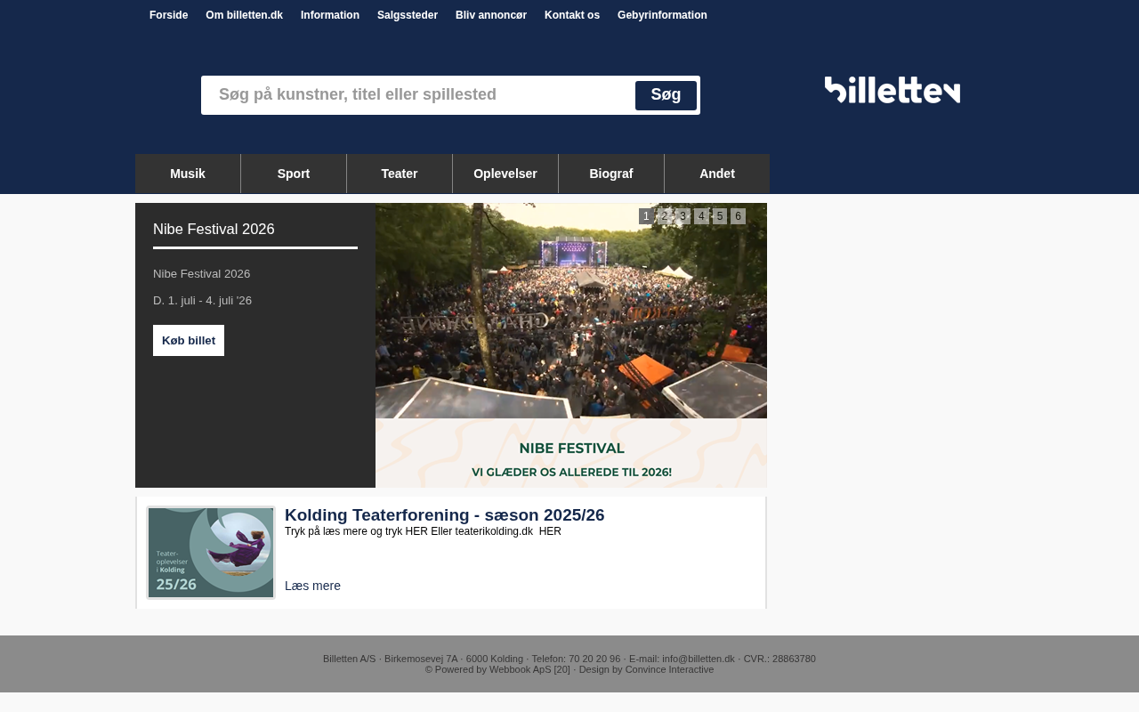Follow the Læs mere link
The height and width of the screenshot is (712, 1139).
point(312,586)
